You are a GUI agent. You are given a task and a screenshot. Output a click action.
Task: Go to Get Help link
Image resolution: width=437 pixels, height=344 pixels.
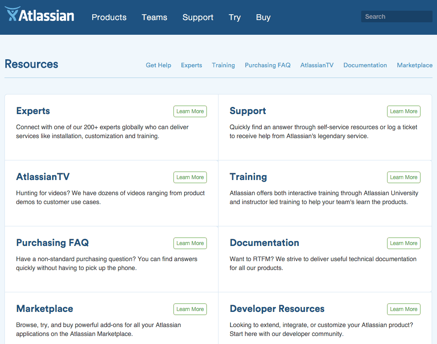[158, 65]
